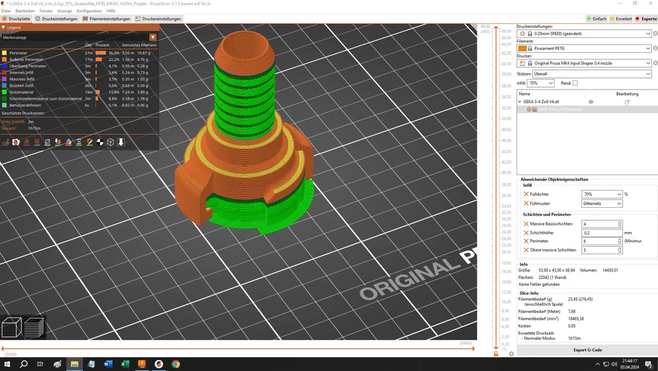Image resolution: width=658 pixels, height=371 pixels.
Task: Open the Konfiguration menu
Action: point(89,11)
